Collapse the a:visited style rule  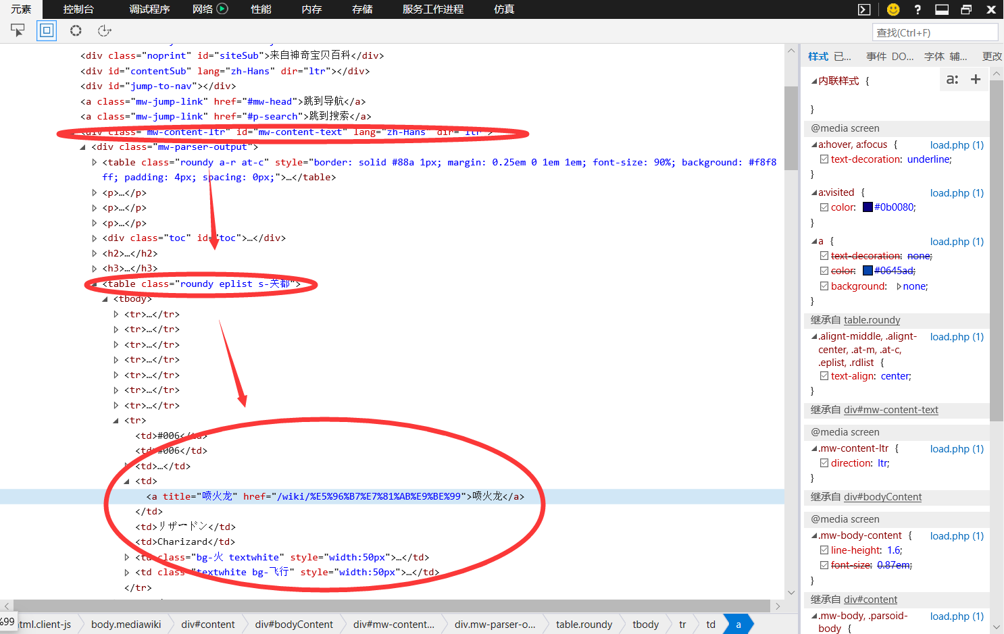click(814, 193)
